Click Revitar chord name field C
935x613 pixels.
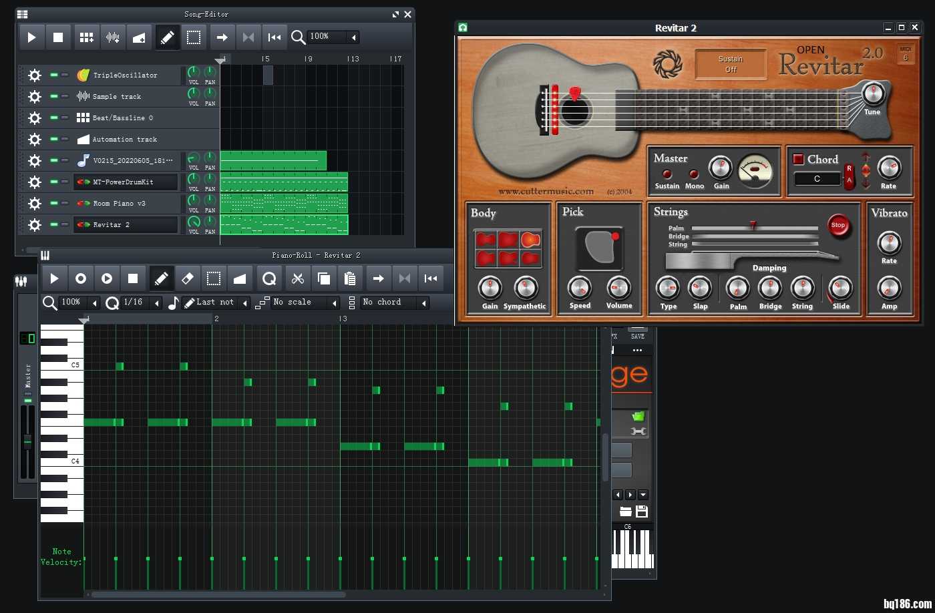point(817,179)
